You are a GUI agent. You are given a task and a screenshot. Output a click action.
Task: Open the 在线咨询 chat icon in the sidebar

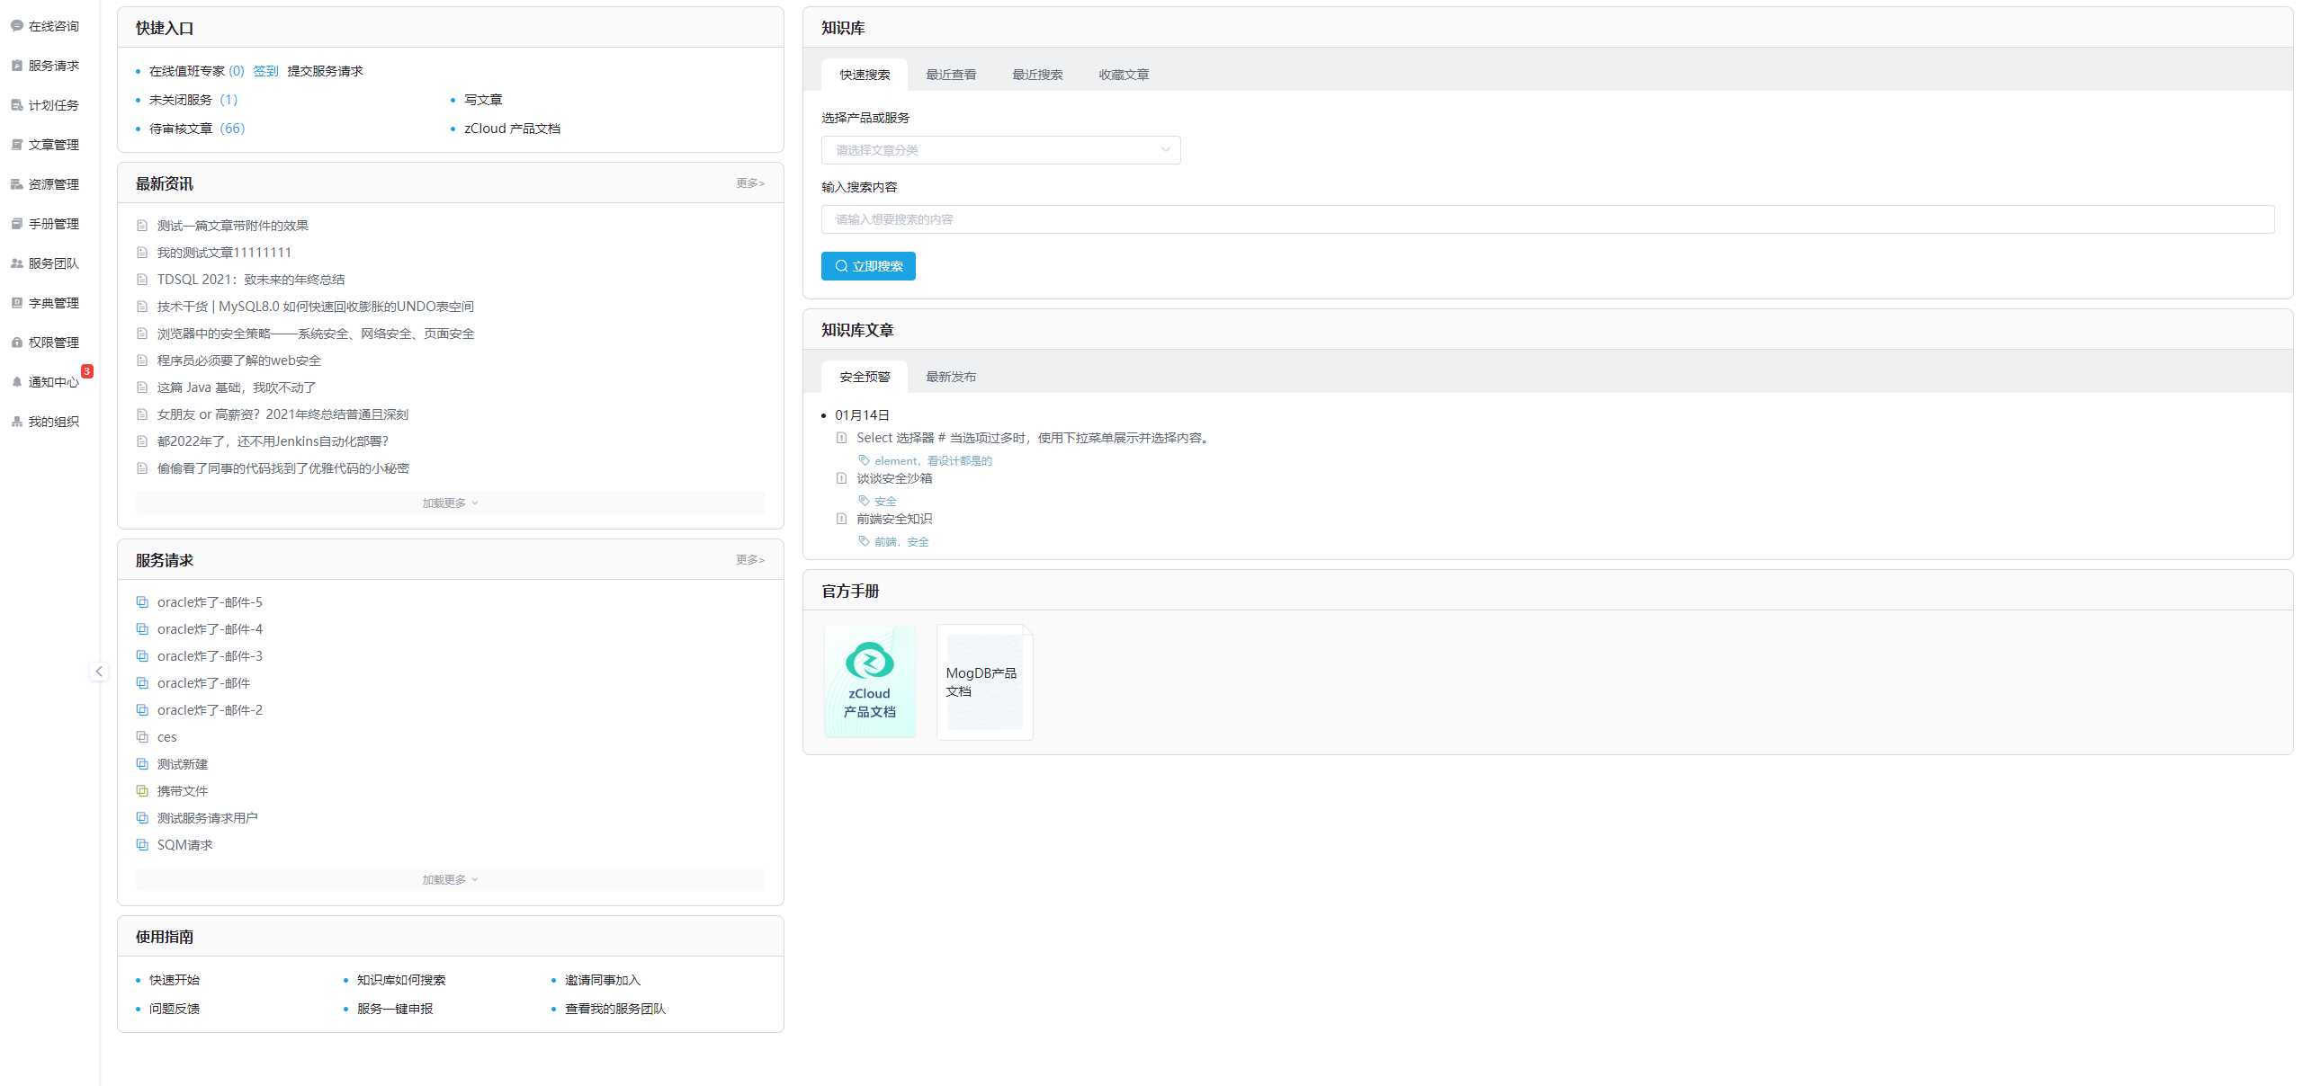pos(16,26)
